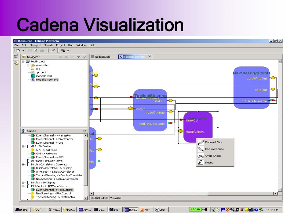
Task: Expand the AirFrame : BMLazyActive node
Action: tap(23, 161)
